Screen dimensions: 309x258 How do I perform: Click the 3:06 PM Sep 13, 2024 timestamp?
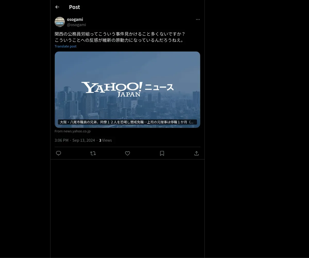(75, 140)
